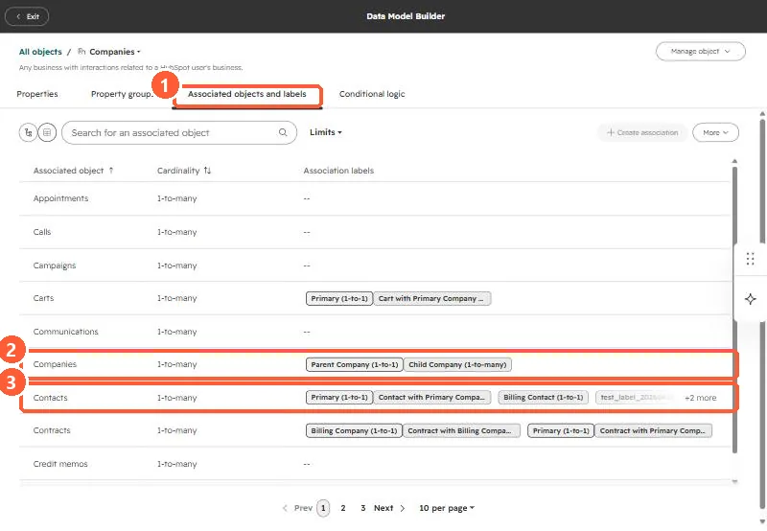
Task: Click the table vertical scrollbar
Action: point(734,309)
